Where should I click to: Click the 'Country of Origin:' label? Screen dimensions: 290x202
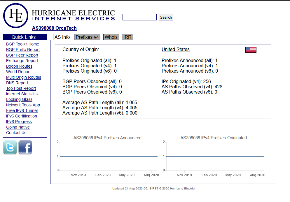(x=81, y=49)
